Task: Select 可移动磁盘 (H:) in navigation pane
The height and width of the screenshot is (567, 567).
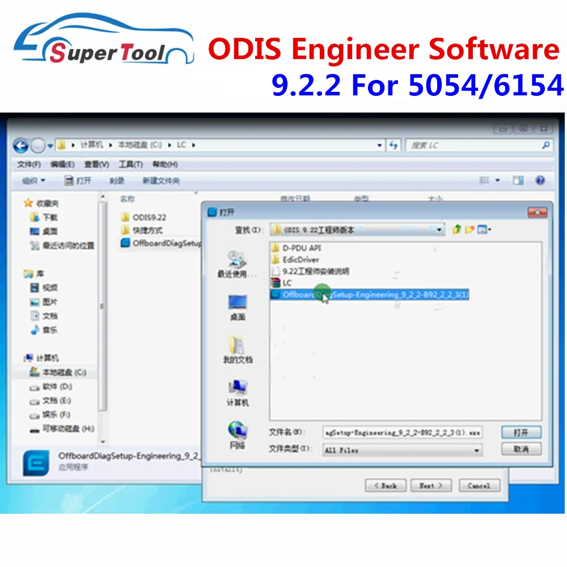Action: coord(62,429)
